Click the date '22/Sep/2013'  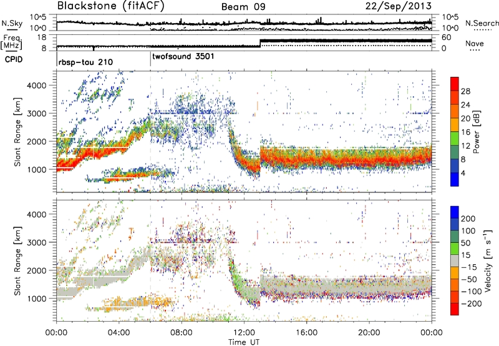399,6
